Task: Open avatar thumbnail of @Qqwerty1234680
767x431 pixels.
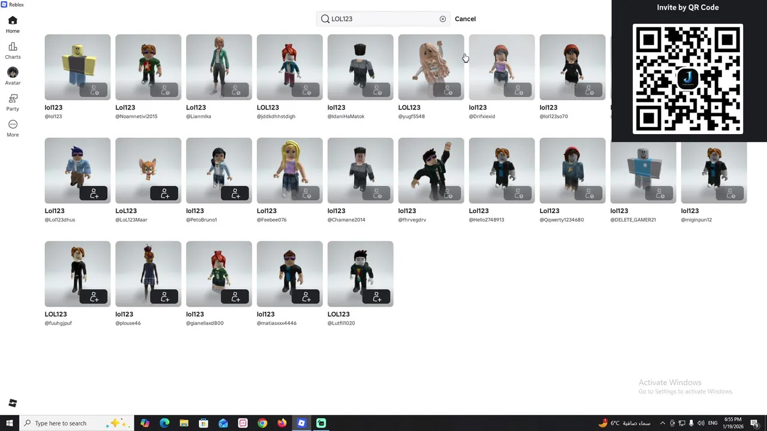Action: pyautogui.click(x=572, y=171)
